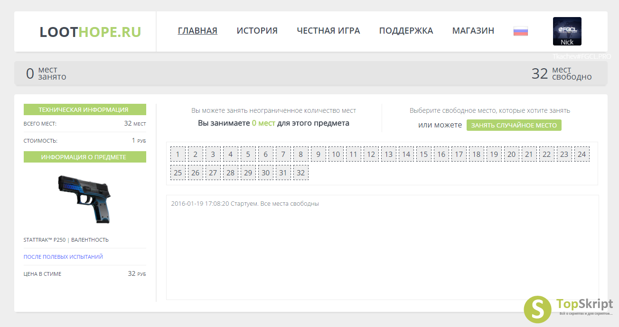Image resolution: width=619 pixels, height=327 pixels.
Task: Select free slot number 28
Action: (231, 173)
